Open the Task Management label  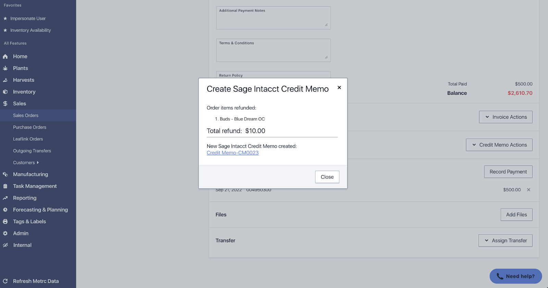(x=35, y=186)
